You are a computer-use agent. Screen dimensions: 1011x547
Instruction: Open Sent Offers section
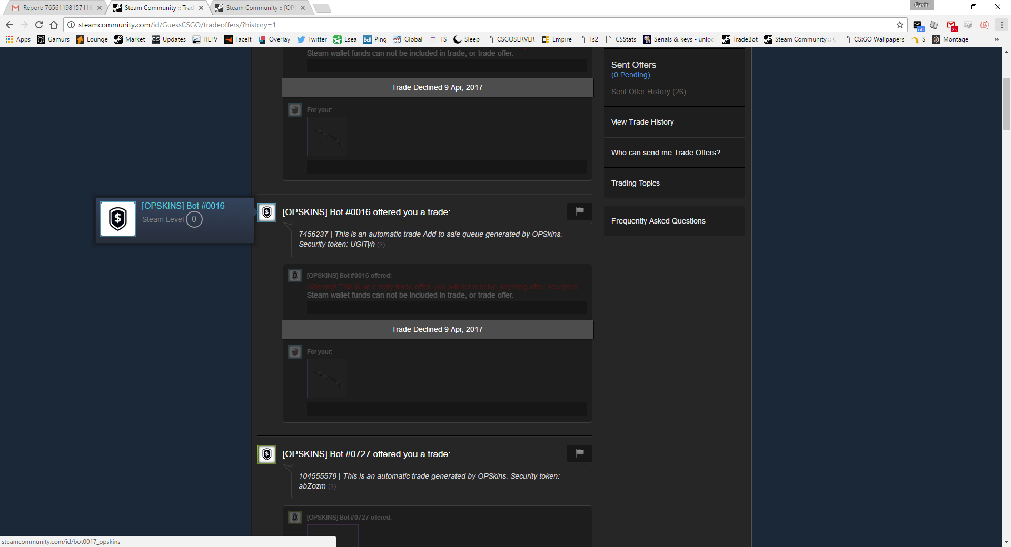633,65
